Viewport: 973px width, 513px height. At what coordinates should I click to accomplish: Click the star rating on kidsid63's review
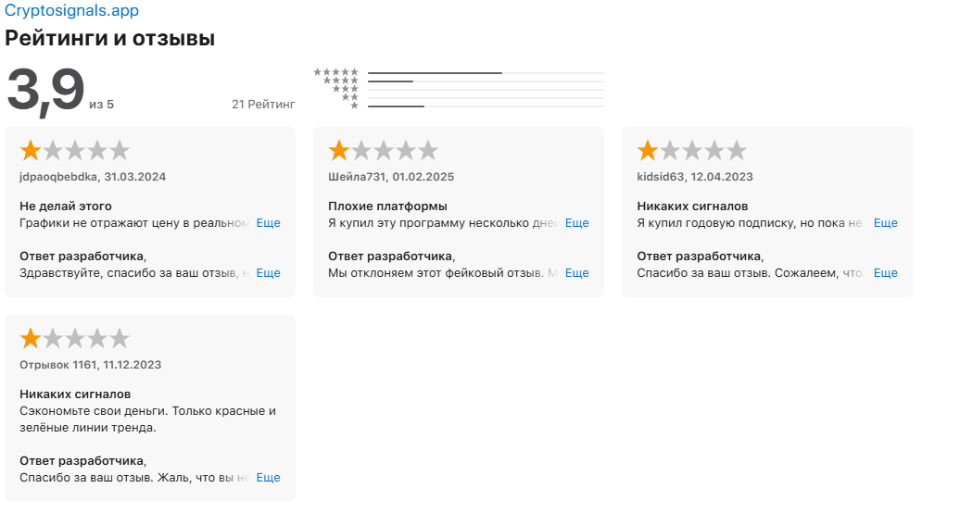pos(692,151)
